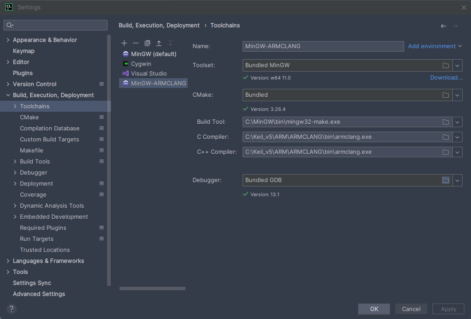Click the toolchain Name field
The height and width of the screenshot is (319, 471).
pos(323,46)
